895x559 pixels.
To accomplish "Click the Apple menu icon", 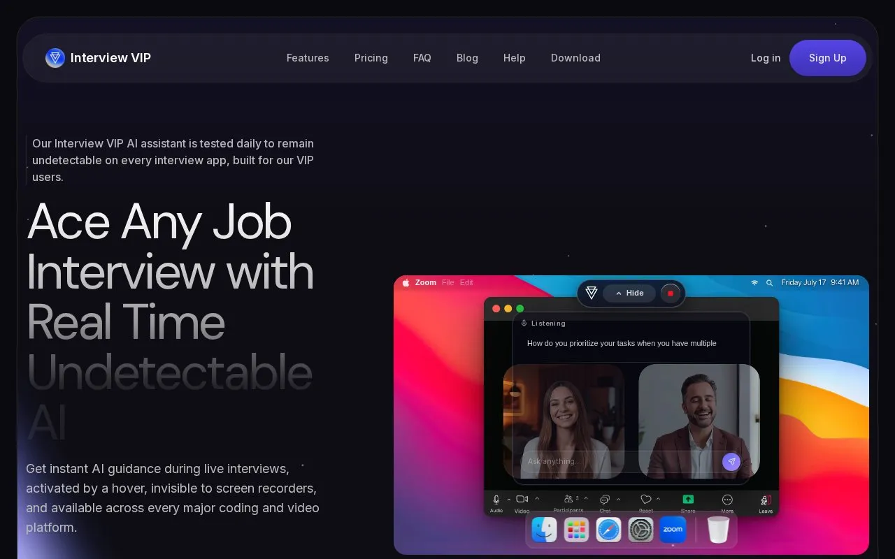I will (406, 282).
